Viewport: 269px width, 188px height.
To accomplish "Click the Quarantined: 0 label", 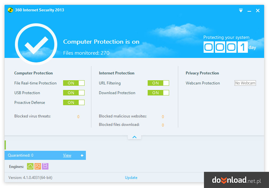I will 20,155.
